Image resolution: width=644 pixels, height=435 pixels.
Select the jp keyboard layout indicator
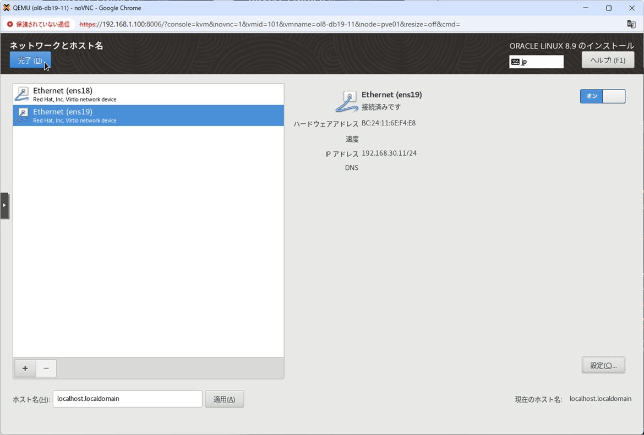coord(536,62)
